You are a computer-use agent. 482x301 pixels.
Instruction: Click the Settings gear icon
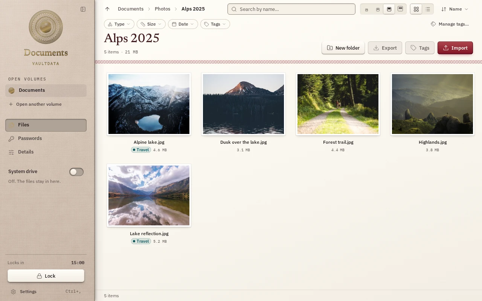click(x=13, y=292)
